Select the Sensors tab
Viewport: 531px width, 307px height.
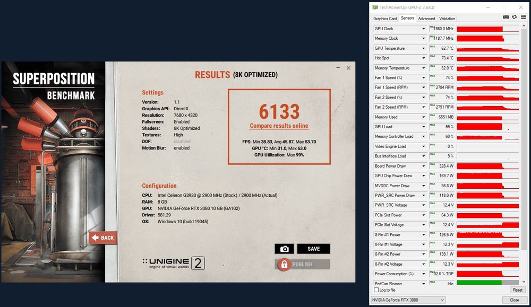407,18
